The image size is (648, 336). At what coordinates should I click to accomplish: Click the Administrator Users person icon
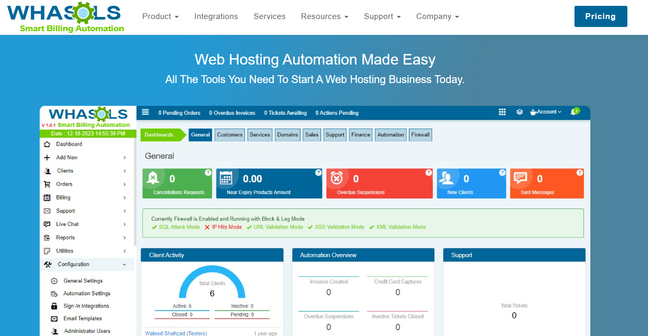pyautogui.click(x=54, y=331)
